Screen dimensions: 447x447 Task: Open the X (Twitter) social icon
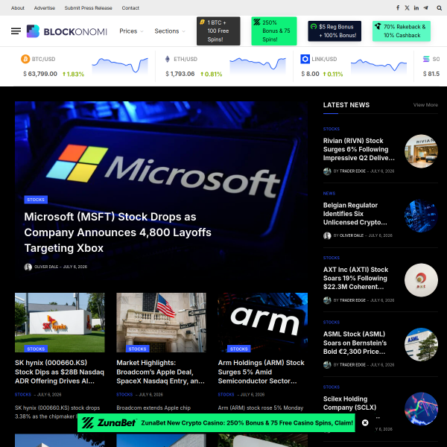[407, 7]
